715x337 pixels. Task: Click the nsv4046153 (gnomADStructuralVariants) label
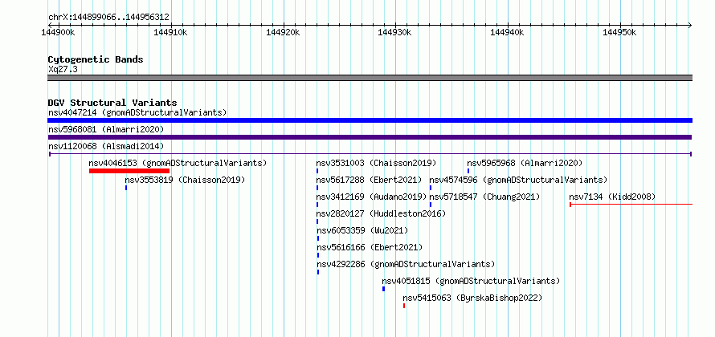click(x=178, y=163)
